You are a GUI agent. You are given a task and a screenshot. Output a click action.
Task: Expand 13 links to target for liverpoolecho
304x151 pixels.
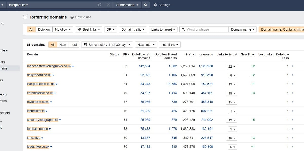point(232,84)
